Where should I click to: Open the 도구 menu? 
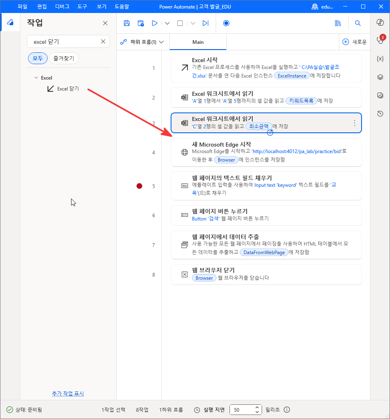(x=82, y=6)
